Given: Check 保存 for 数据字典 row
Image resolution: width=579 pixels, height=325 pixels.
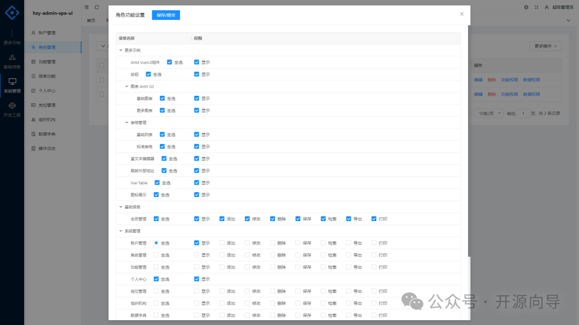Looking at the screenshot, I should point(298,315).
